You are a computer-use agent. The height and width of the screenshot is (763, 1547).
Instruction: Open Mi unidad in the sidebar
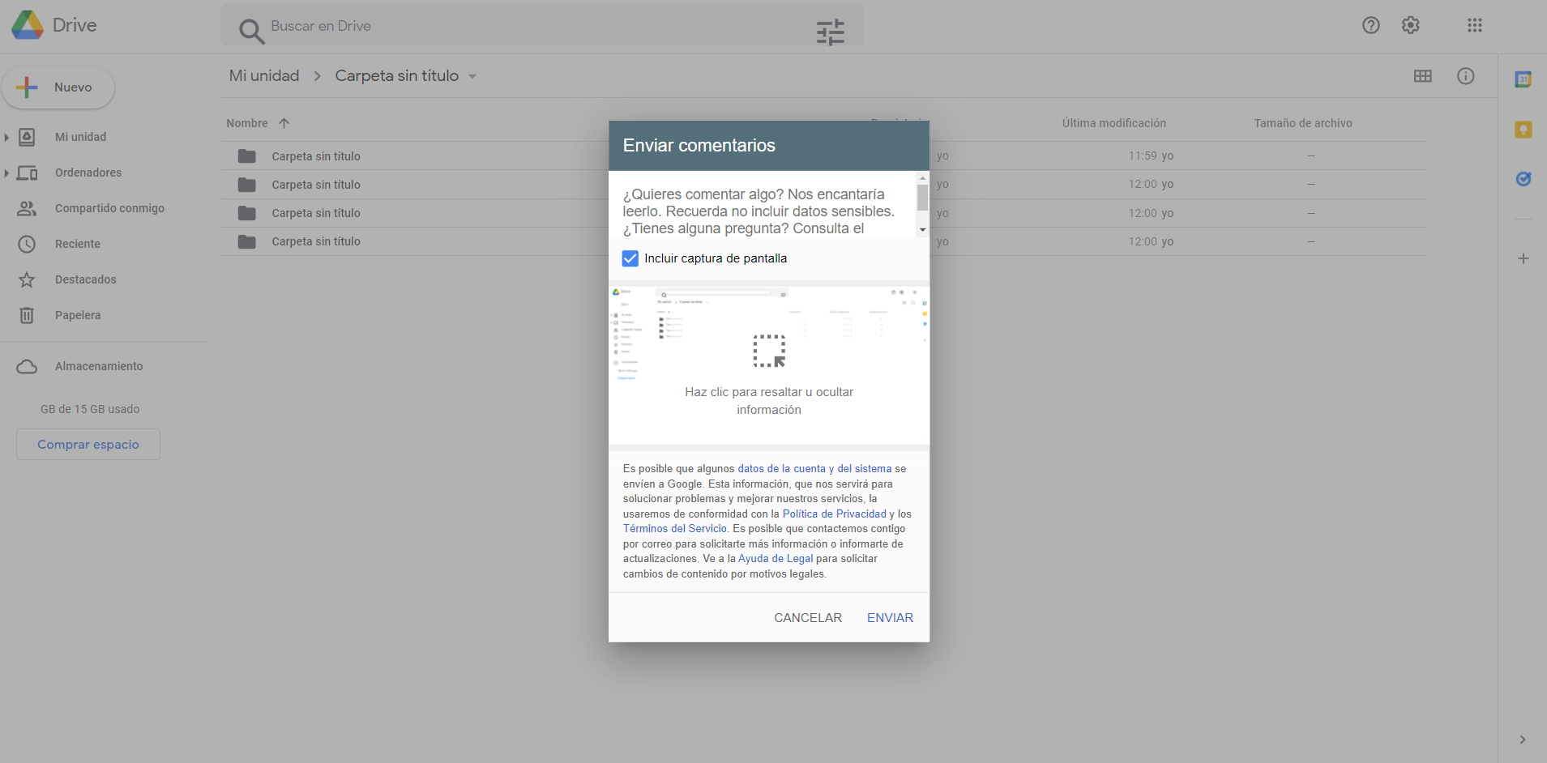tap(80, 137)
